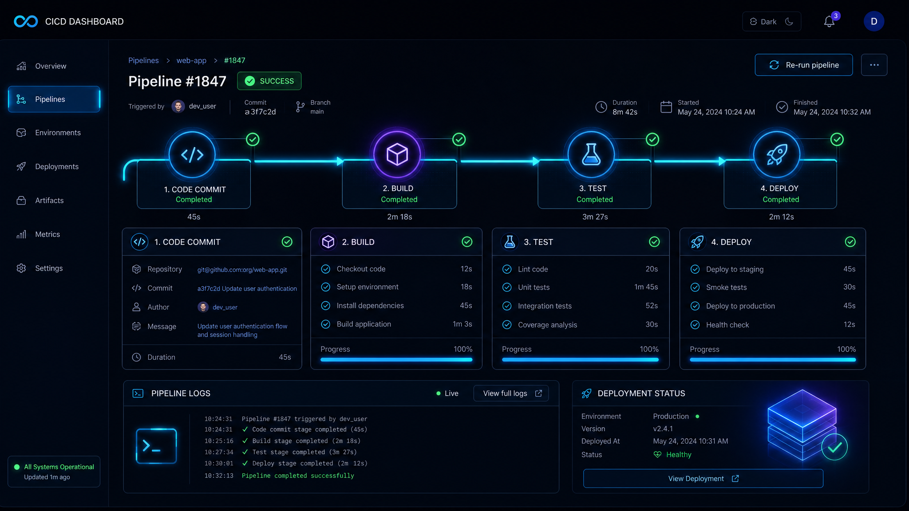The width and height of the screenshot is (909, 511).
Task: Click the cube icon in 2. BUILD card header
Action: 328,242
